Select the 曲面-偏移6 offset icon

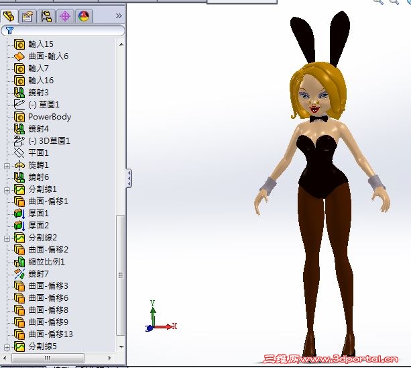click(x=19, y=298)
